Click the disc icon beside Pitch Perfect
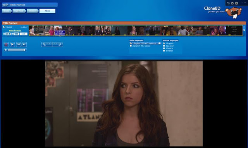Screen dimensions: 248x148 click(5, 5)
